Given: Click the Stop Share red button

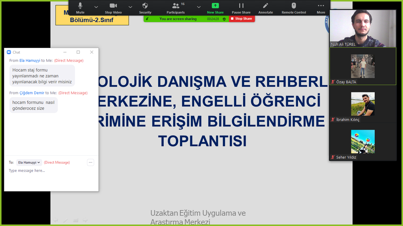Looking at the screenshot, I should pos(242,19).
